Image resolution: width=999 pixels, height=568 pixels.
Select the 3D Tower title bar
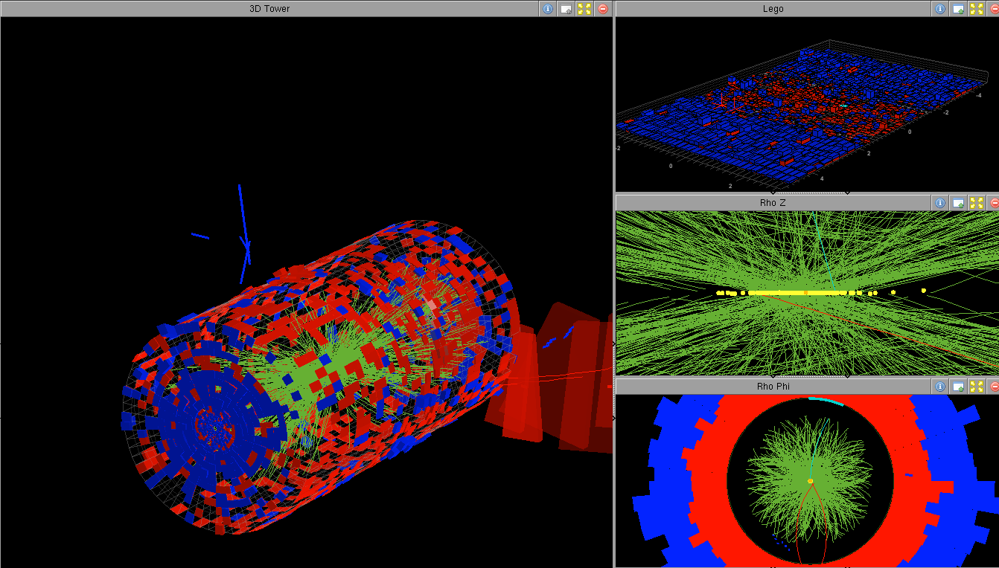(x=269, y=9)
